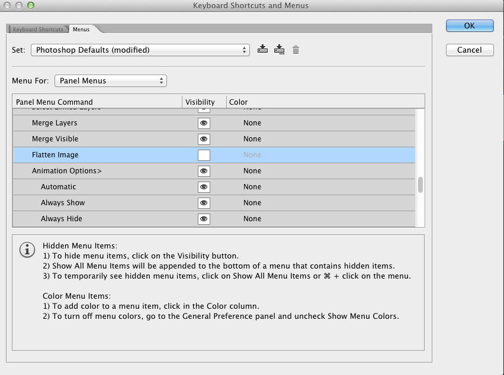Hide the Merge Layers menu item
The height and width of the screenshot is (375, 504).
point(204,123)
